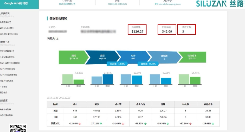
Task: Click the 上期 点击 cell showing 740
Action: 75,117
